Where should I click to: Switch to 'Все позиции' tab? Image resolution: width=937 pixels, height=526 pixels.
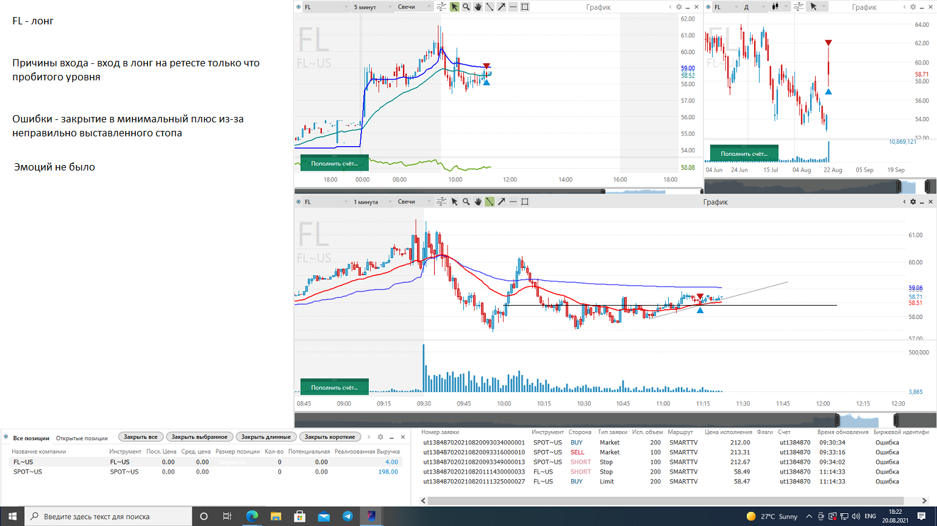point(31,438)
